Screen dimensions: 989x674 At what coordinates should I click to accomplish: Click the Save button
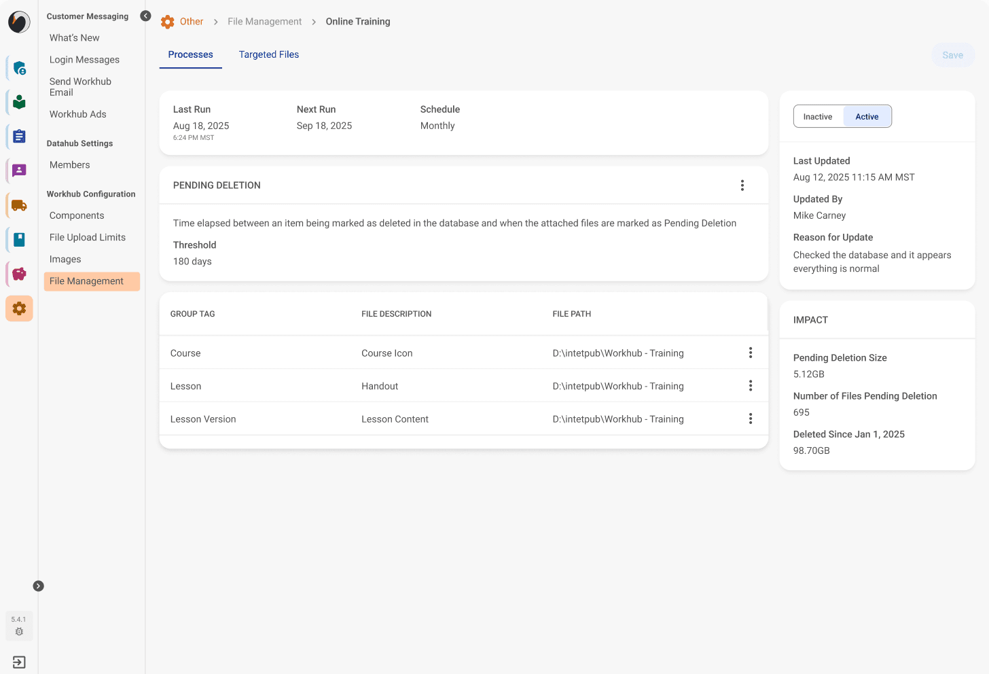coord(952,55)
